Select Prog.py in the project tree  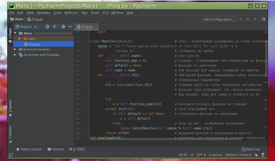tap(34, 44)
